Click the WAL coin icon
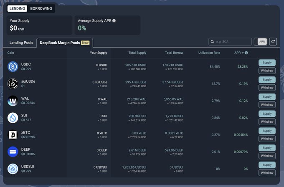Image resolution: width=284 pixels, height=187 pixels. tap(13, 101)
